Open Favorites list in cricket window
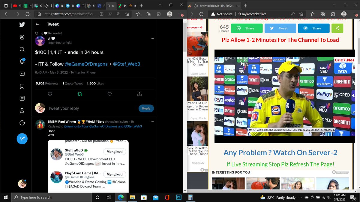 click(x=312, y=14)
